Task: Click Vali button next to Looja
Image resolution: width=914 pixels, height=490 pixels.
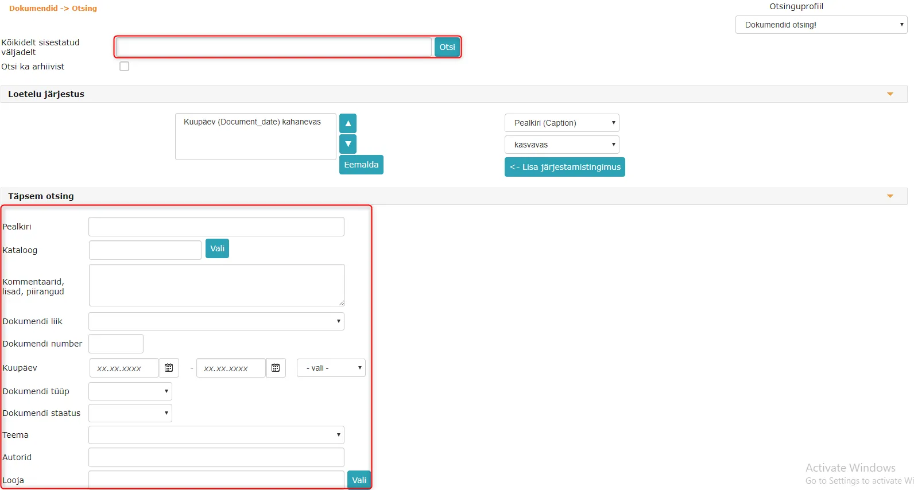Action: tap(359, 480)
